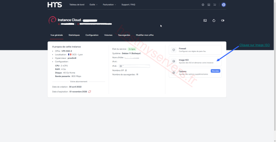Click the Cliquez sur Image ISO link
The width and height of the screenshot is (276, 142).
(255, 45)
